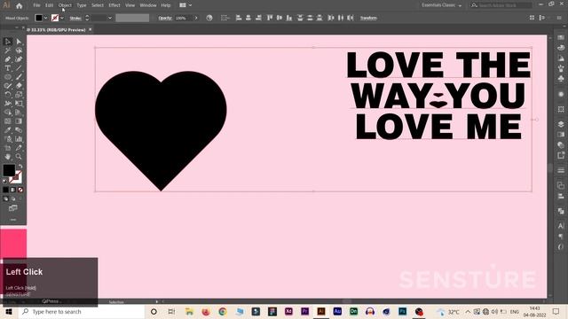Select the Column Graph tool
Image resolution: width=568 pixels, height=319 pixels.
[19, 139]
